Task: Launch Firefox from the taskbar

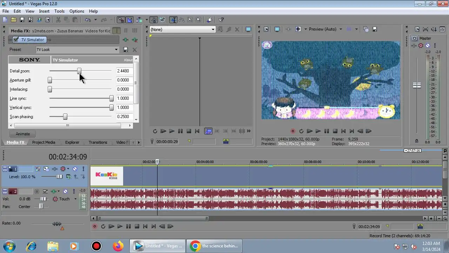Action: pyautogui.click(x=118, y=246)
